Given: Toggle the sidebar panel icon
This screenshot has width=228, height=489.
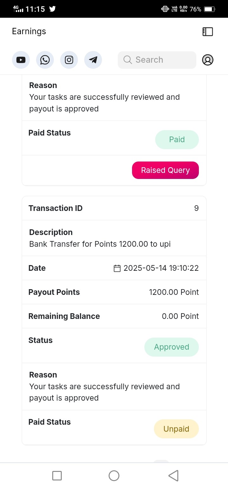Looking at the screenshot, I should [x=208, y=31].
